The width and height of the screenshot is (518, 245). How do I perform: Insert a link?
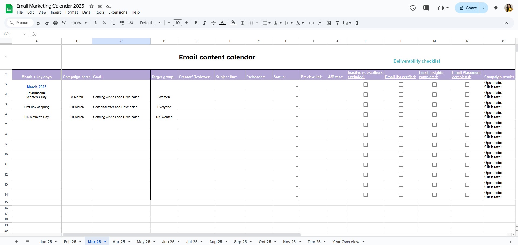311,23
